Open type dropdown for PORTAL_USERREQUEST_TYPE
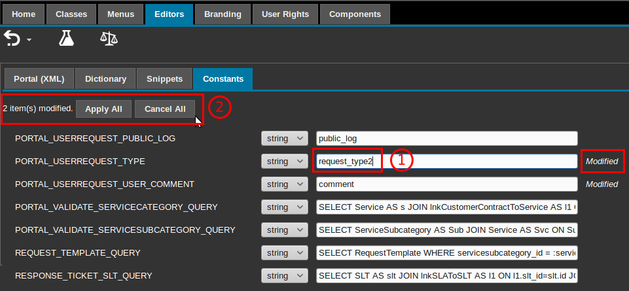This screenshot has height=291, width=629. click(284, 162)
